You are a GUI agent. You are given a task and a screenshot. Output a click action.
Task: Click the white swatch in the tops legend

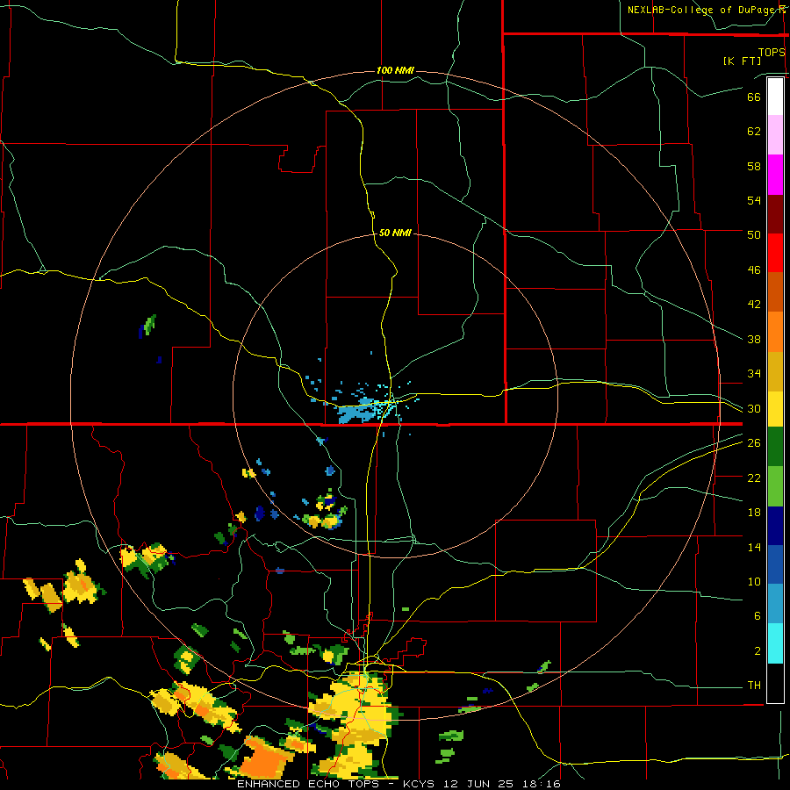[x=775, y=97]
